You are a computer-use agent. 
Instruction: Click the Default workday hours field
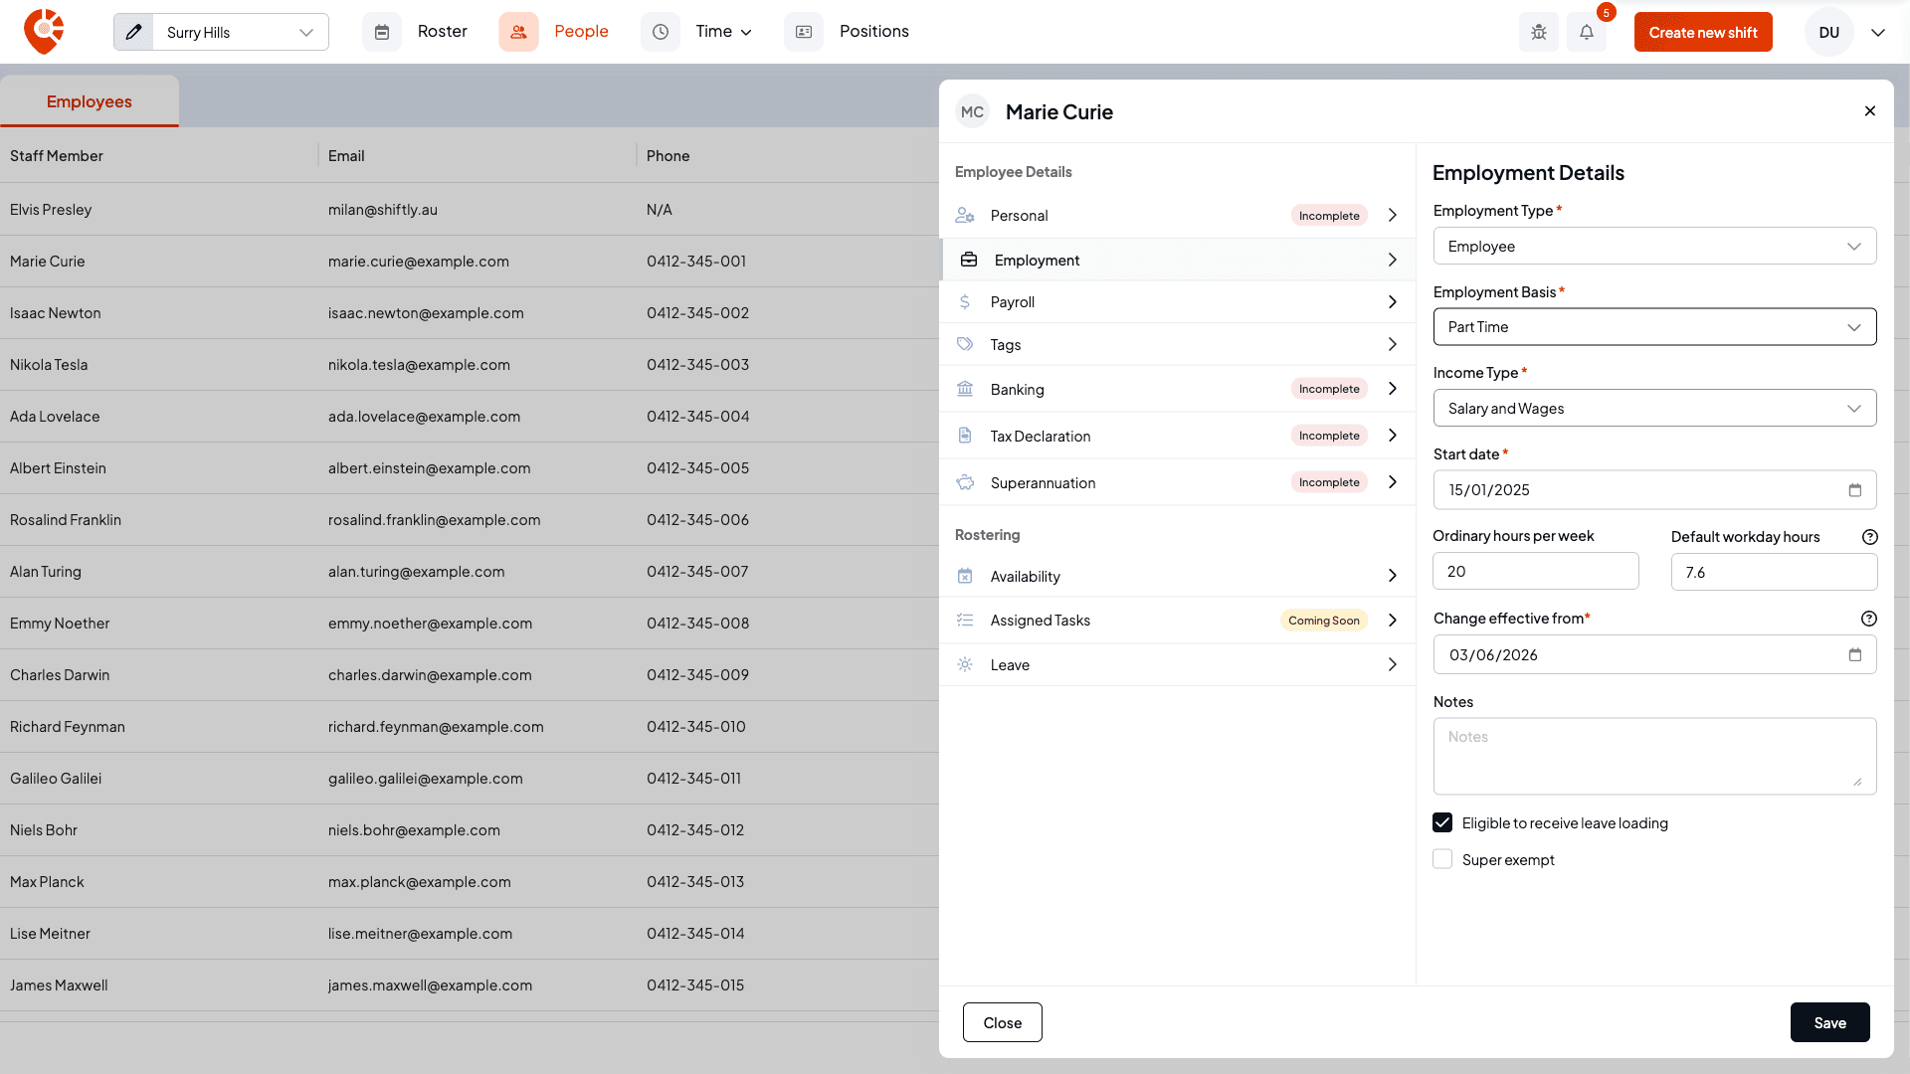click(1774, 572)
